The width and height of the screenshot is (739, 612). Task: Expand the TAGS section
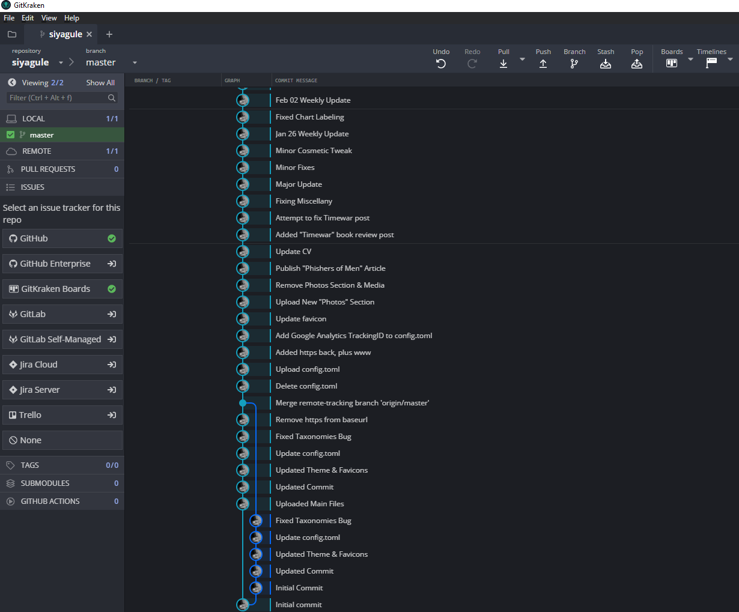(62, 465)
